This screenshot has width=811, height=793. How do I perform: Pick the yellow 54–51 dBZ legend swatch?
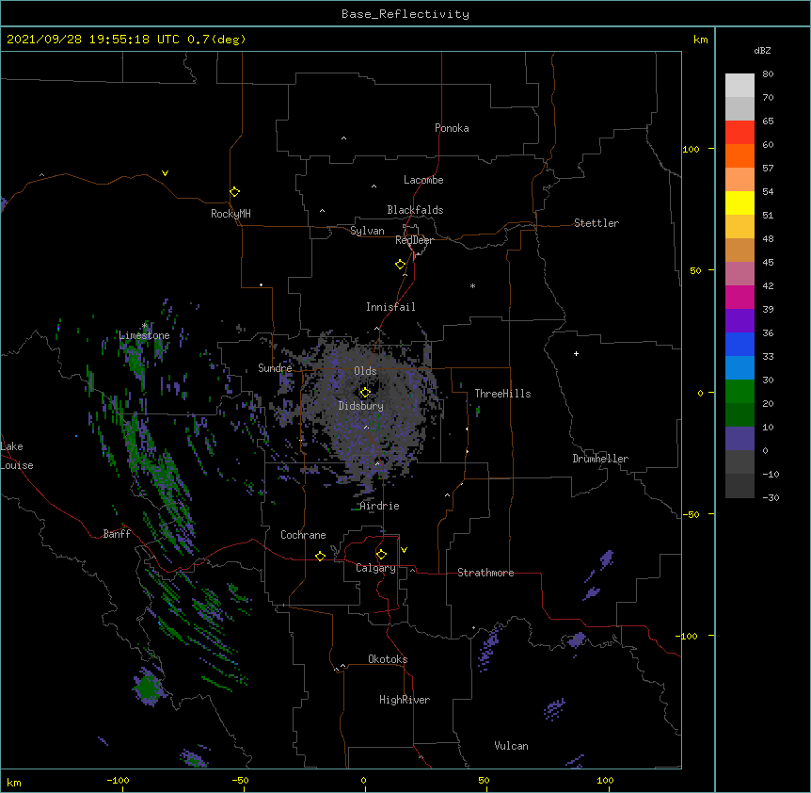pos(739,202)
